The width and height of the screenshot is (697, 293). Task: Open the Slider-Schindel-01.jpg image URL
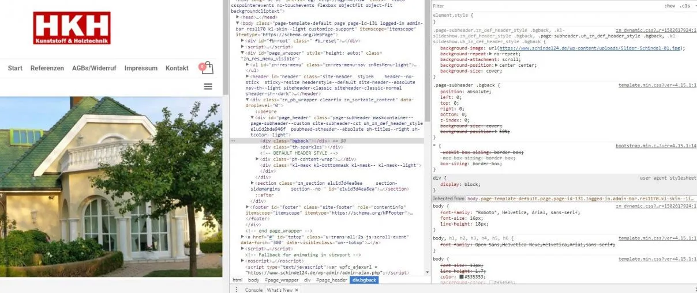591,48
